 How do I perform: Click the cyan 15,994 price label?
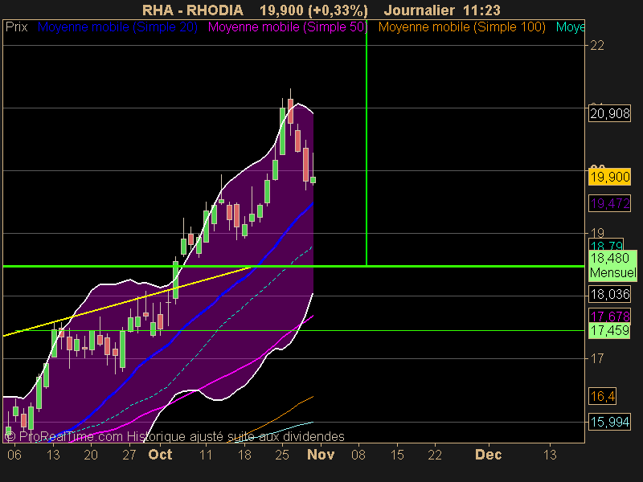pos(609,422)
